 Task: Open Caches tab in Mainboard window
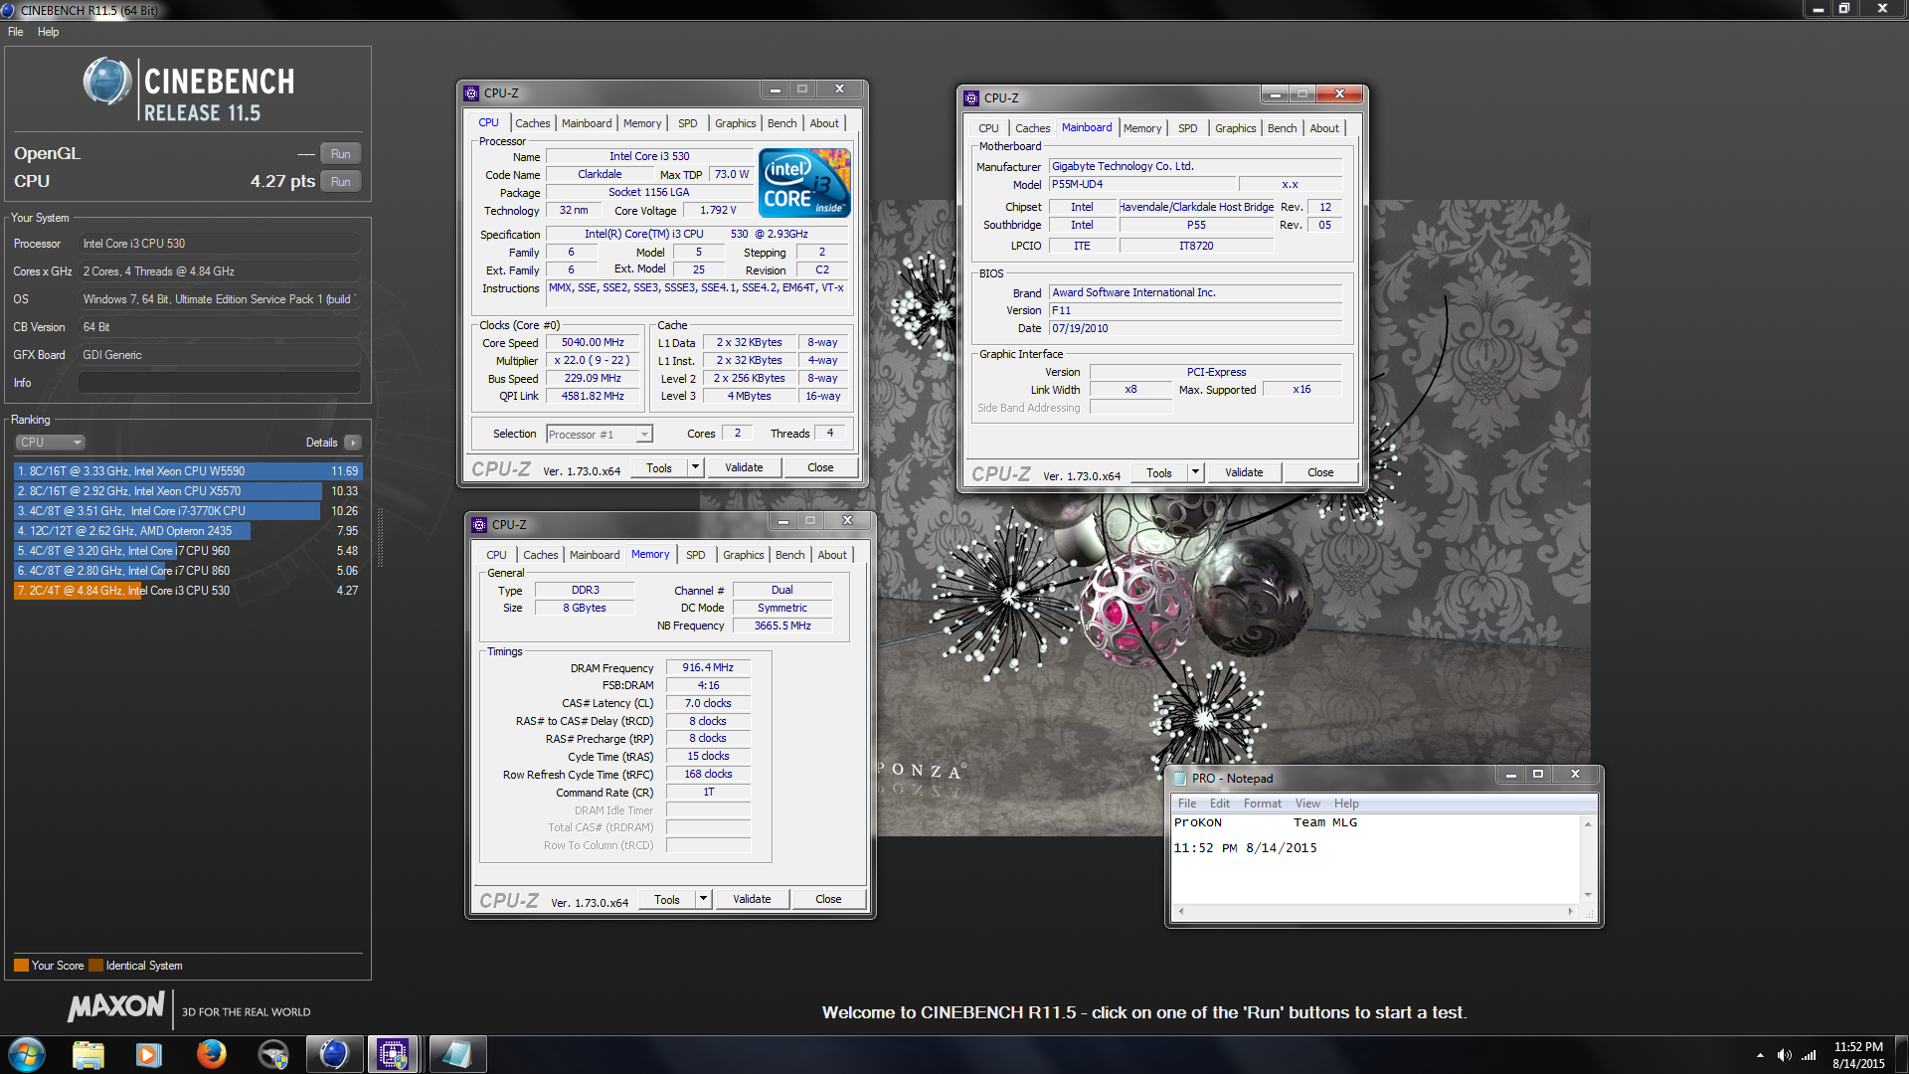[1033, 128]
